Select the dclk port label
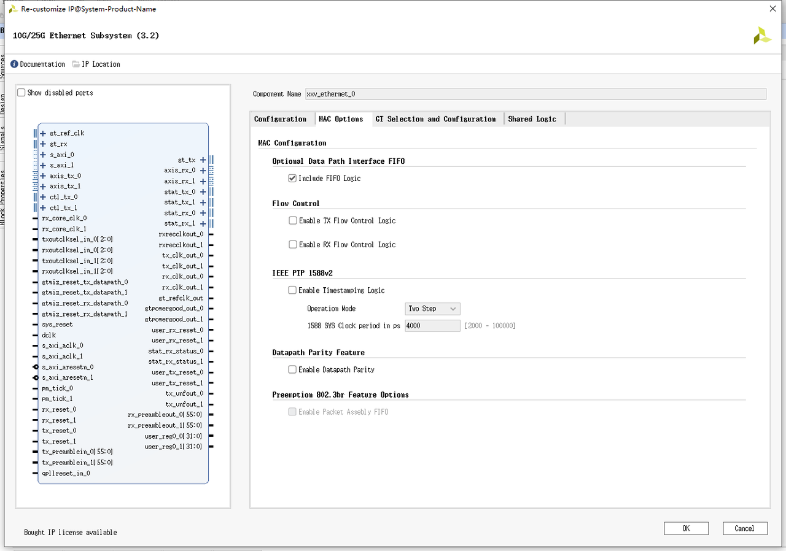 (49, 335)
